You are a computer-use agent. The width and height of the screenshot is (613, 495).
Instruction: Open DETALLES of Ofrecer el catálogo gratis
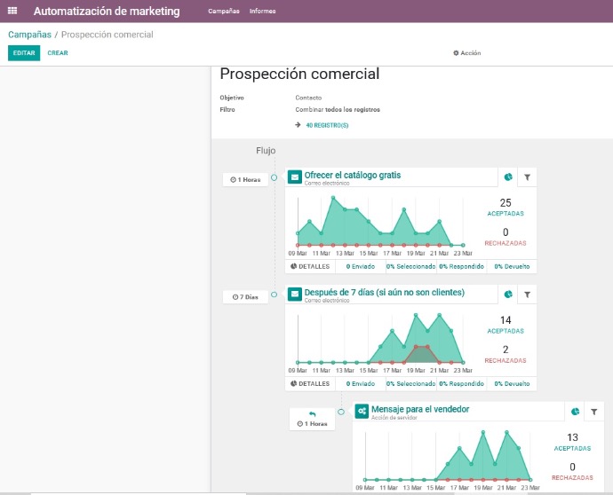pos(310,267)
